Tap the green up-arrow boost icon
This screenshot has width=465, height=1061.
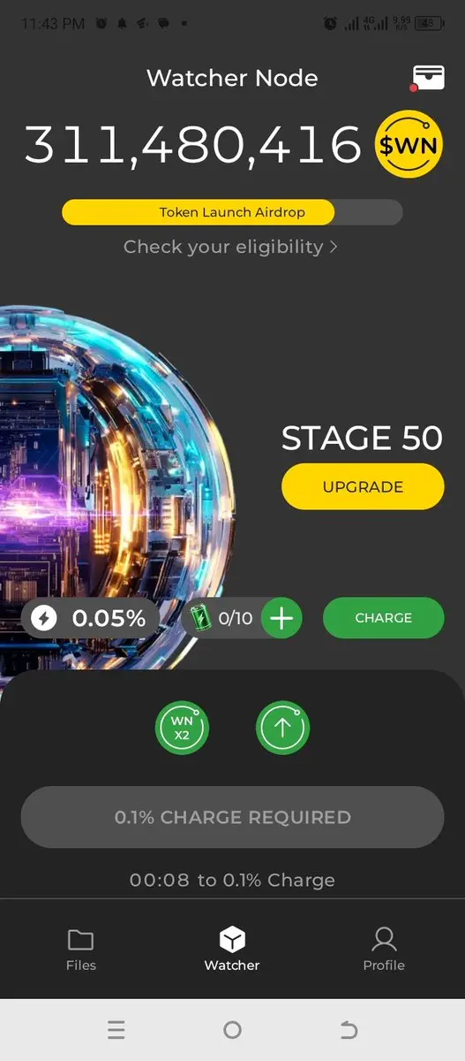283,728
